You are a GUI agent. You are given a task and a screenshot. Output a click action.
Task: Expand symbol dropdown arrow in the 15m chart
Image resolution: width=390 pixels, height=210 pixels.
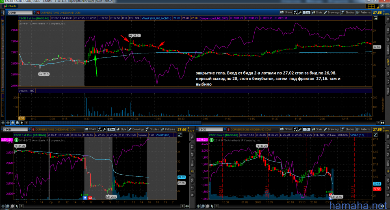coord(29,130)
